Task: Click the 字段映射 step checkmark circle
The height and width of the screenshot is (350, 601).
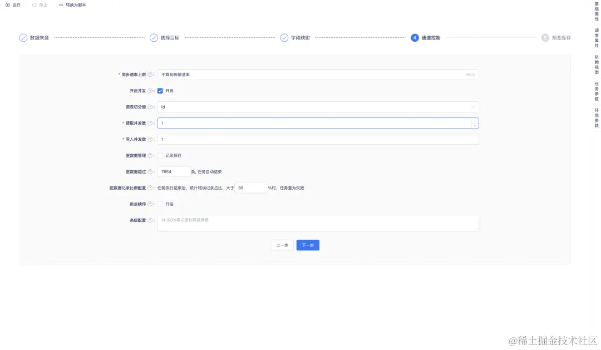Action: [x=284, y=38]
